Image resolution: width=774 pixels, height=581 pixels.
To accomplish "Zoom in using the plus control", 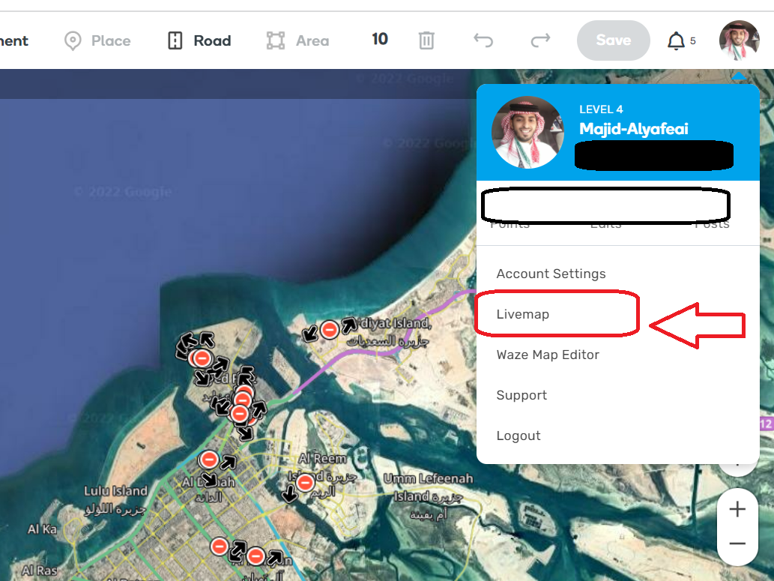I will [737, 508].
